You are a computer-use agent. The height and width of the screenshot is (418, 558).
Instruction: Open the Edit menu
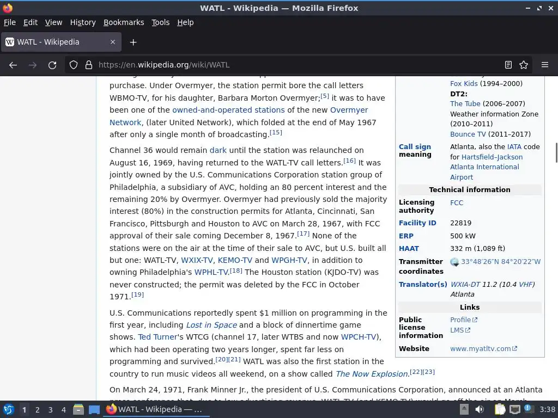click(31, 22)
